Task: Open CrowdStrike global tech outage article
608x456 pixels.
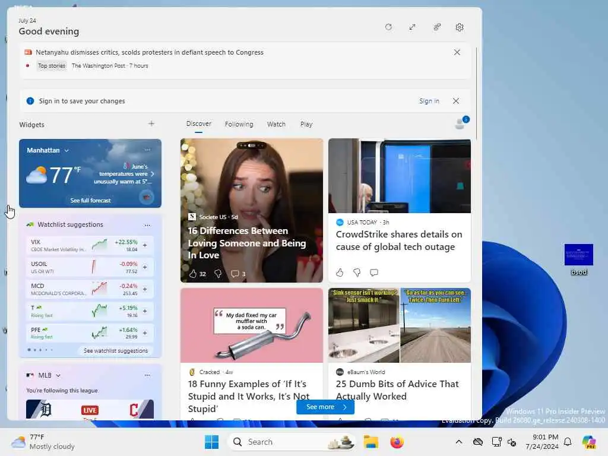Action: 399,240
